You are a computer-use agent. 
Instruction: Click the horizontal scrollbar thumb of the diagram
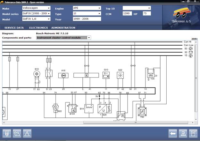136,122
